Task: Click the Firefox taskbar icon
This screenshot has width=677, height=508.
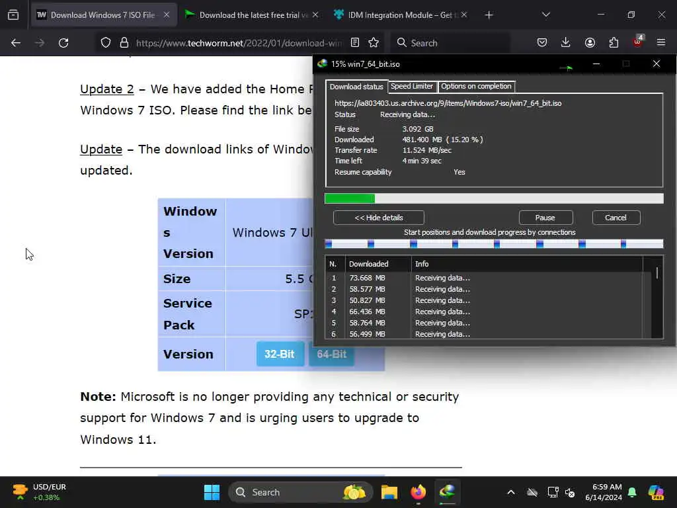Action: pos(418,492)
